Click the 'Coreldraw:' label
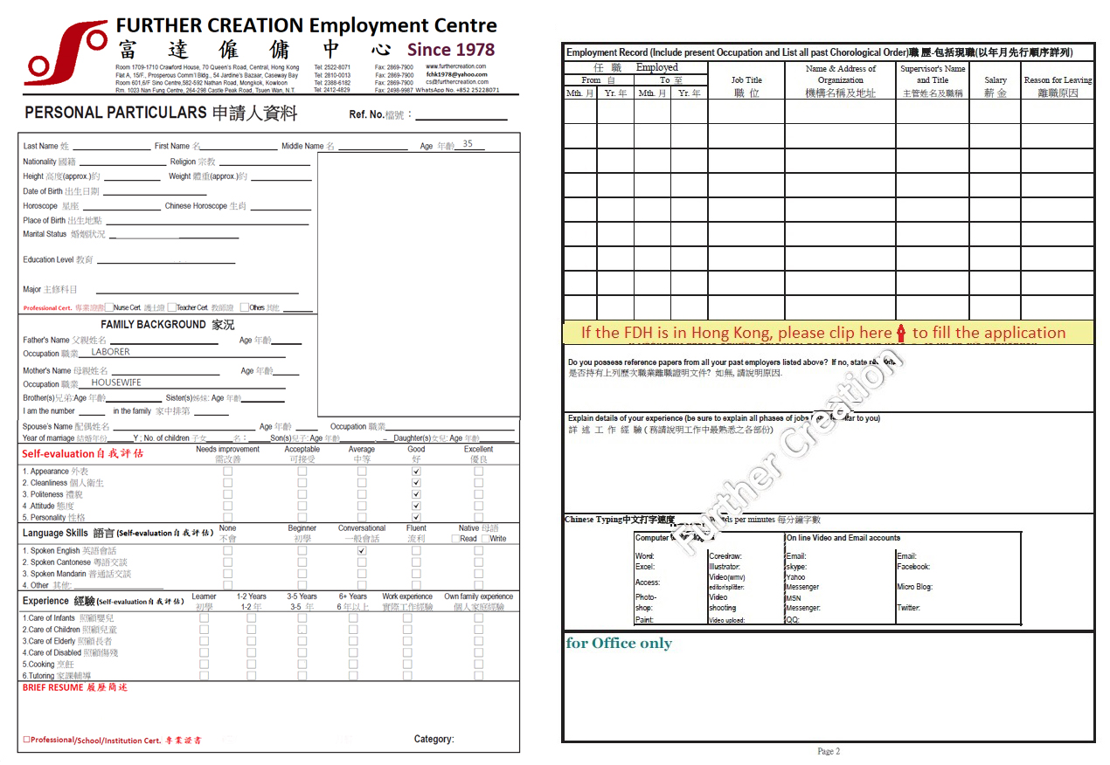 coord(726,556)
